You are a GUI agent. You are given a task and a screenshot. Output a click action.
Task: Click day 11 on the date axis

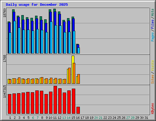pos(55,118)
